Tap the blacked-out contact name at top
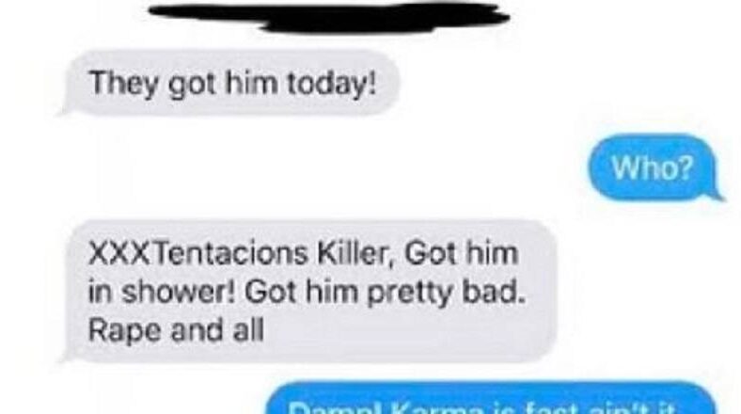The height and width of the screenshot is (414, 741). pyautogui.click(x=329, y=16)
